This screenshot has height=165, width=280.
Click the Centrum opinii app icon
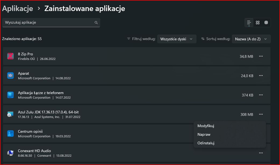coord(10,134)
